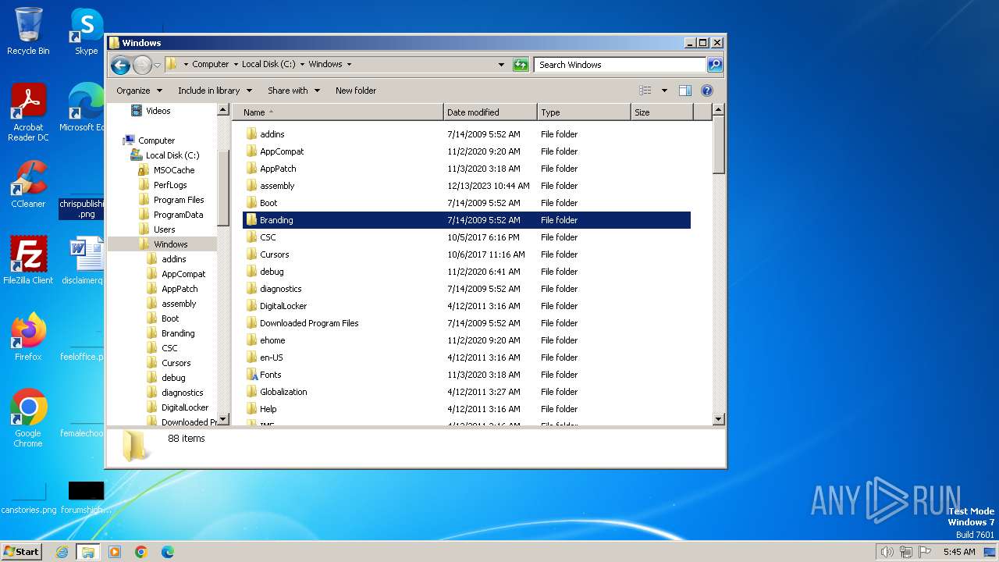Image resolution: width=999 pixels, height=562 pixels.
Task: Click the New folder button
Action: click(356, 91)
